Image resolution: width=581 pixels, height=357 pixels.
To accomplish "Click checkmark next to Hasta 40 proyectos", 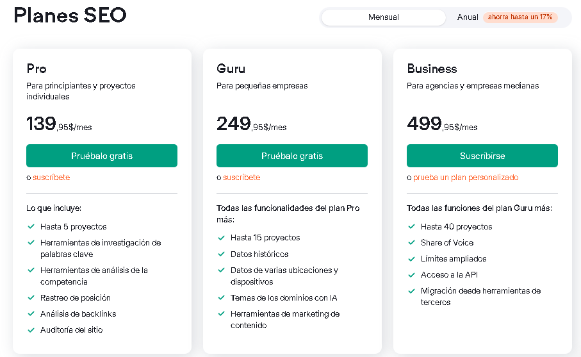I will [x=411, y=226].
